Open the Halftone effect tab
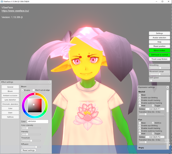This screenshot has width=172, height=154. click(x=10, y=117)
